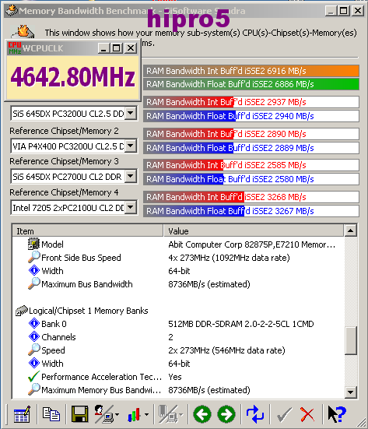This screenshot has height=429, width=368.
Task: Select the 8736MB/s (estimated) Maximum Bus Bandwidth value
Action: (209, 284)
